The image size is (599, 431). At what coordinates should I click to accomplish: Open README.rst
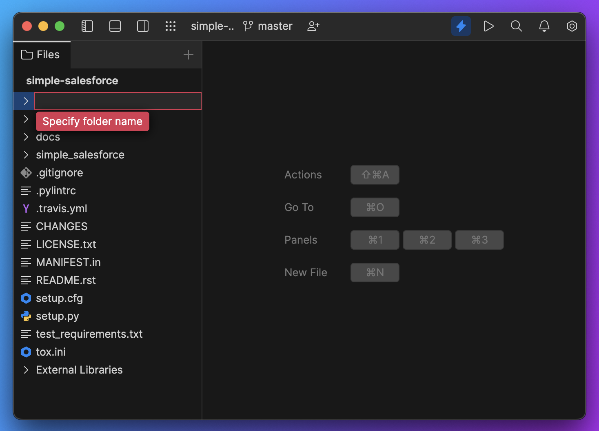tap(66, 280)
